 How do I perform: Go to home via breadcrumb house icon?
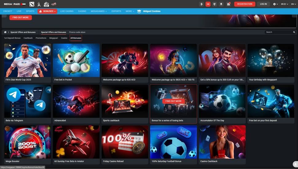pos(5,32)
